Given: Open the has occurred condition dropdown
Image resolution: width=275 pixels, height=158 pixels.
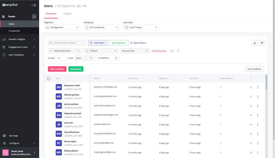Looking at the screenshot, I should [135, 51].
